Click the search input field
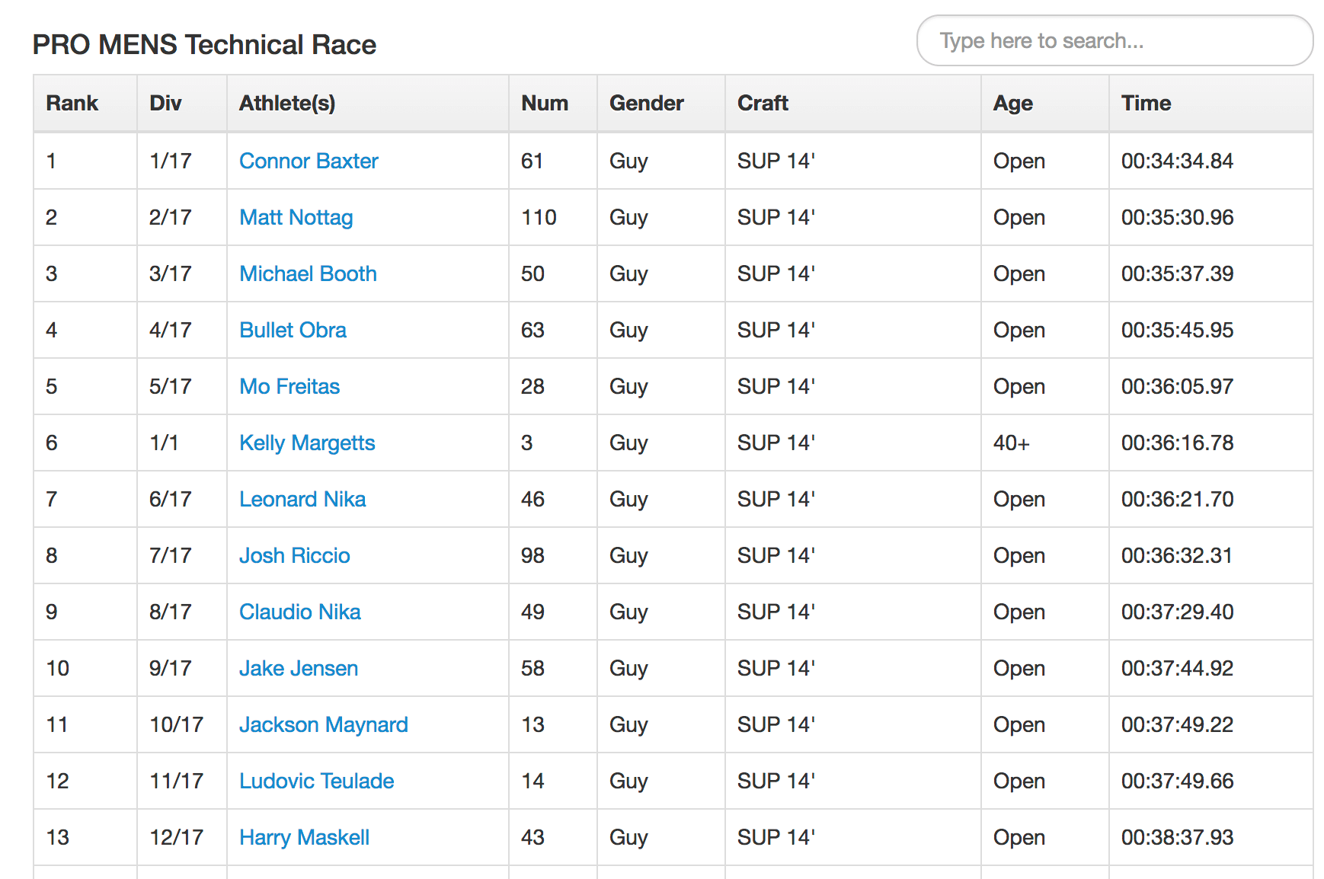 tap(1114, 41)
